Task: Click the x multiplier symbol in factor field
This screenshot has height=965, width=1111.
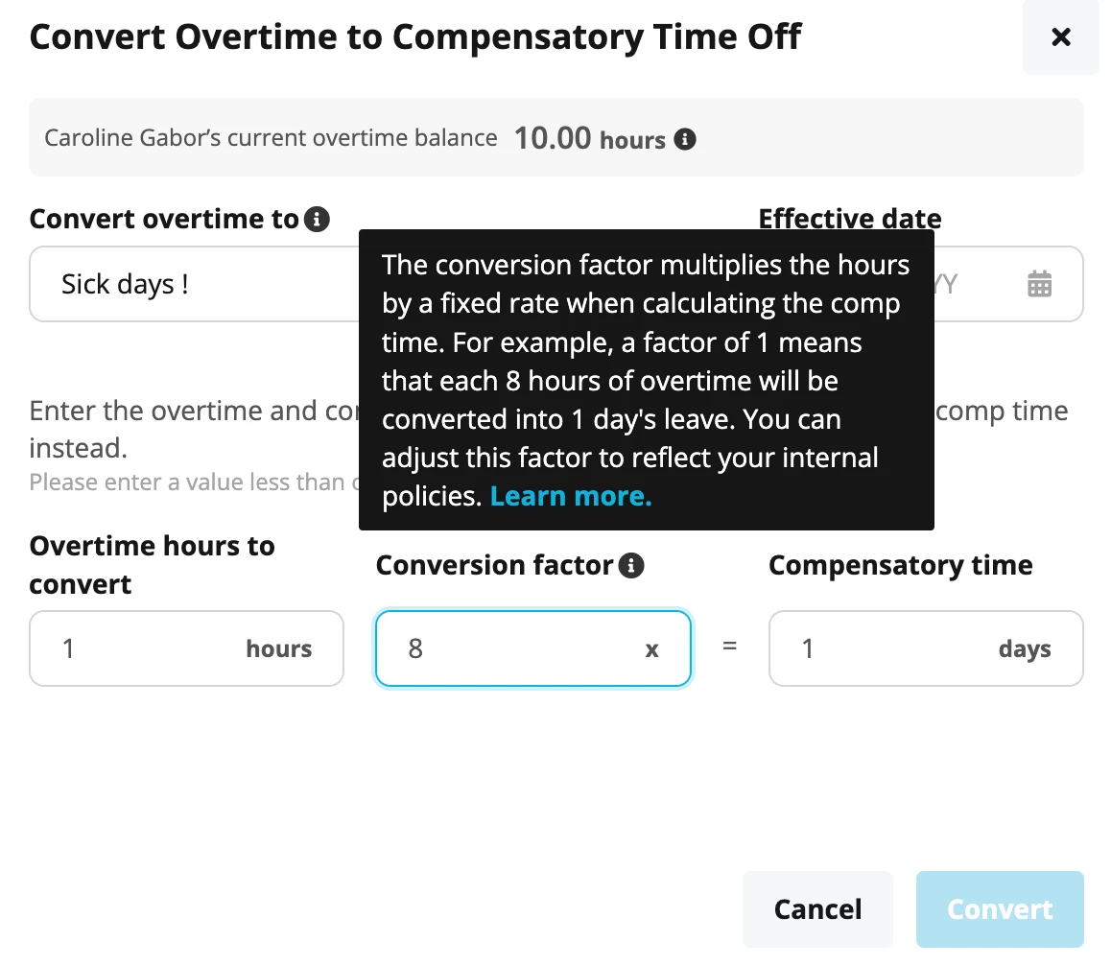Action: coord(651,649)
